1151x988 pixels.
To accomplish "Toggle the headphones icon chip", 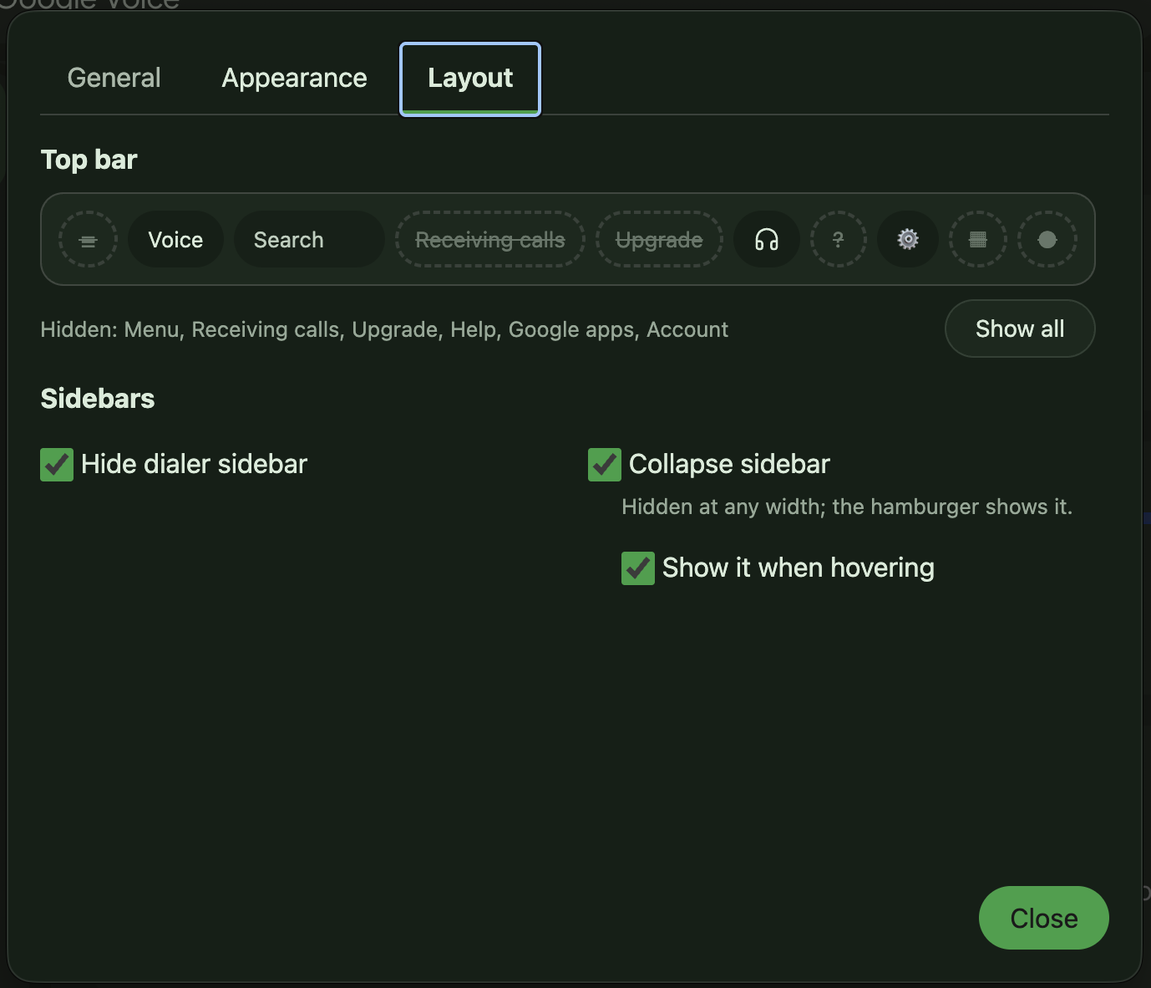I will coord(767,240).
